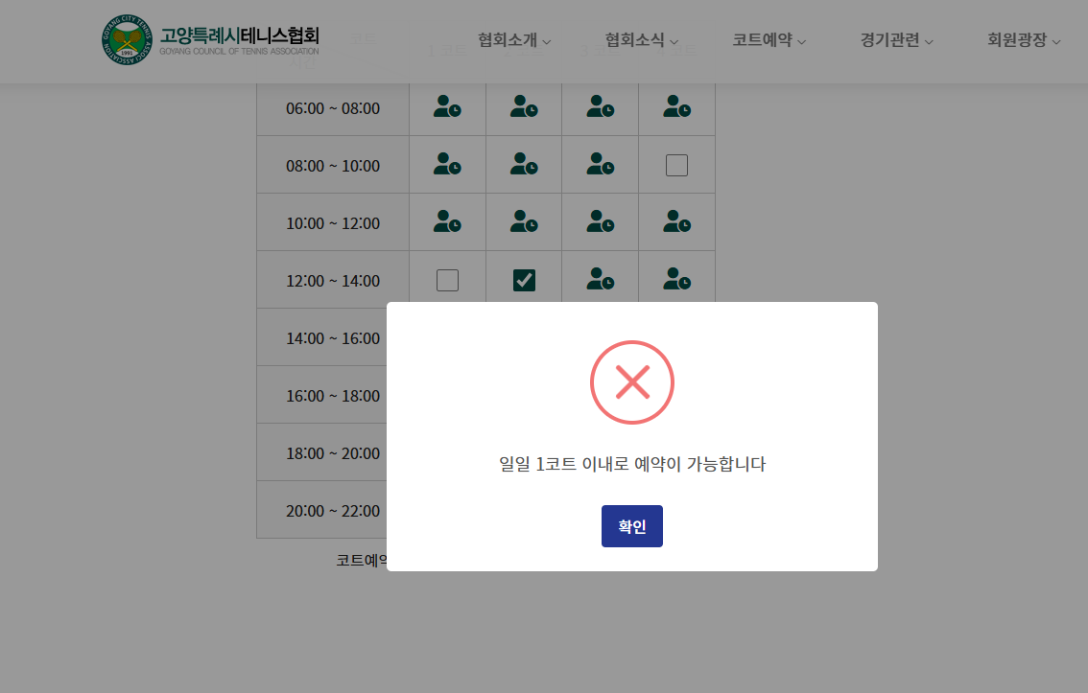Screen dimensions: 1088x693
Task: Click reserved icon for court 3, 06:00 ~ 08:00
Action: click(601, 107)
